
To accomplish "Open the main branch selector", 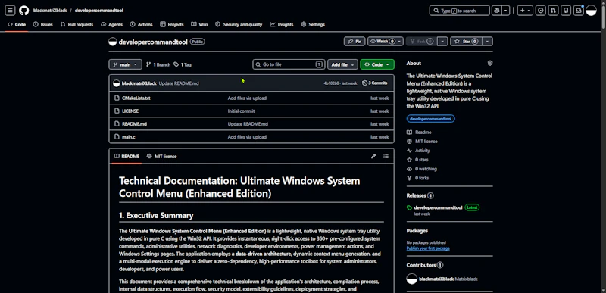I will click(125, 64).
